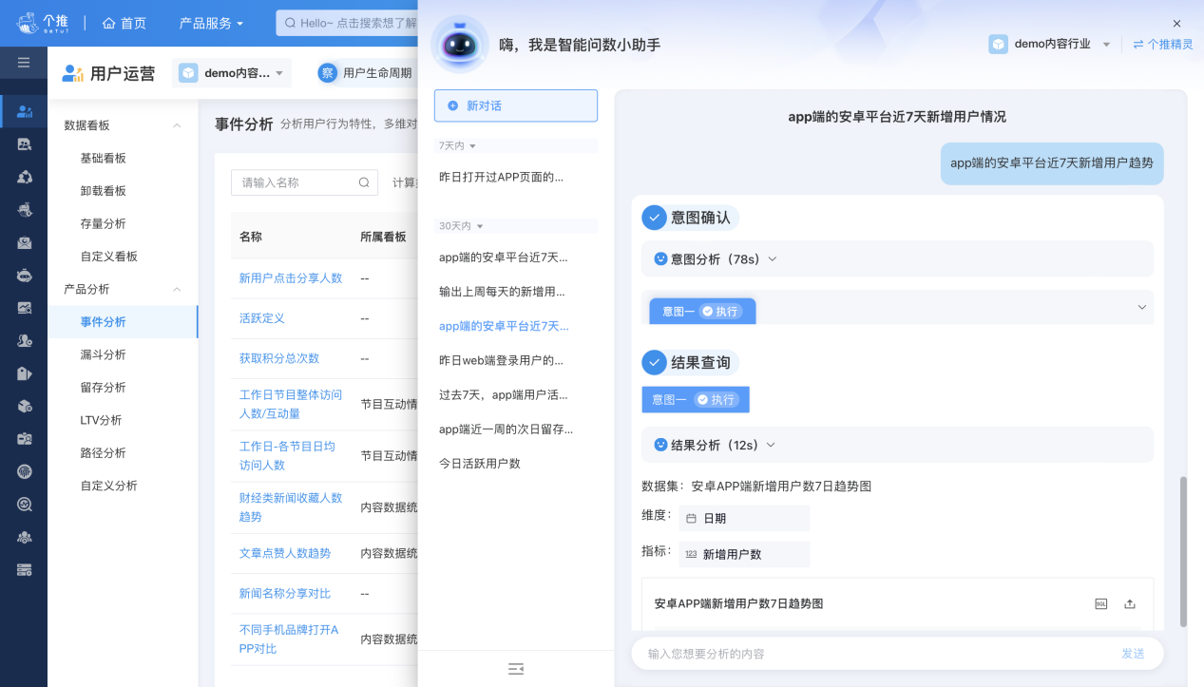Click the robot icon in the left sidebar
Screen dimensions: 1204x687
[x=25, y=275]
